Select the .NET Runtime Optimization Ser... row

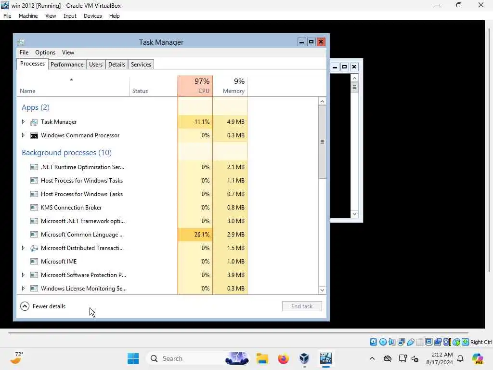pyautogui.click(x=132, y=167)
